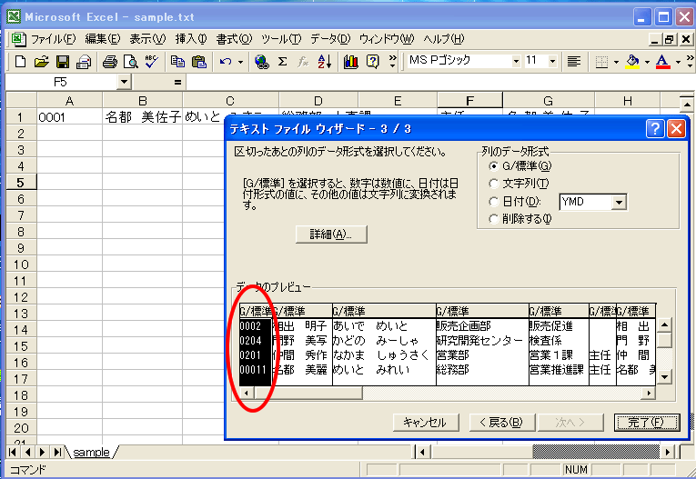696x479 pixels.
Task: Open the 書式(O) menu
Action: pos(234,39)
